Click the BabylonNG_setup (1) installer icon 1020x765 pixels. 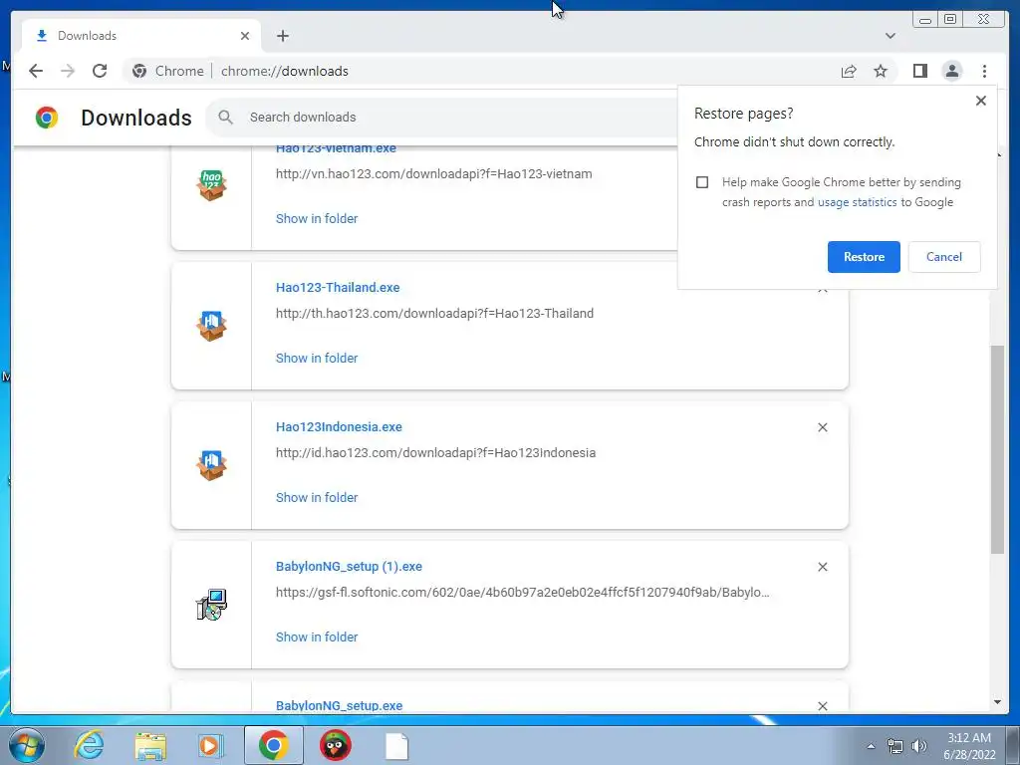[211, 605]
